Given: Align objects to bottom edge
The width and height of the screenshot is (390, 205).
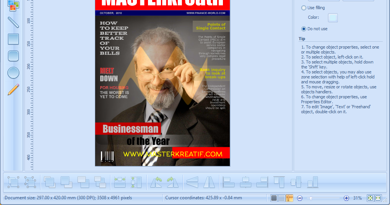Looking at the screenshot, I should 313,182.
